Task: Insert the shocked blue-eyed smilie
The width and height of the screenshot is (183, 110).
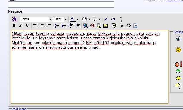Action: point(178,38)
